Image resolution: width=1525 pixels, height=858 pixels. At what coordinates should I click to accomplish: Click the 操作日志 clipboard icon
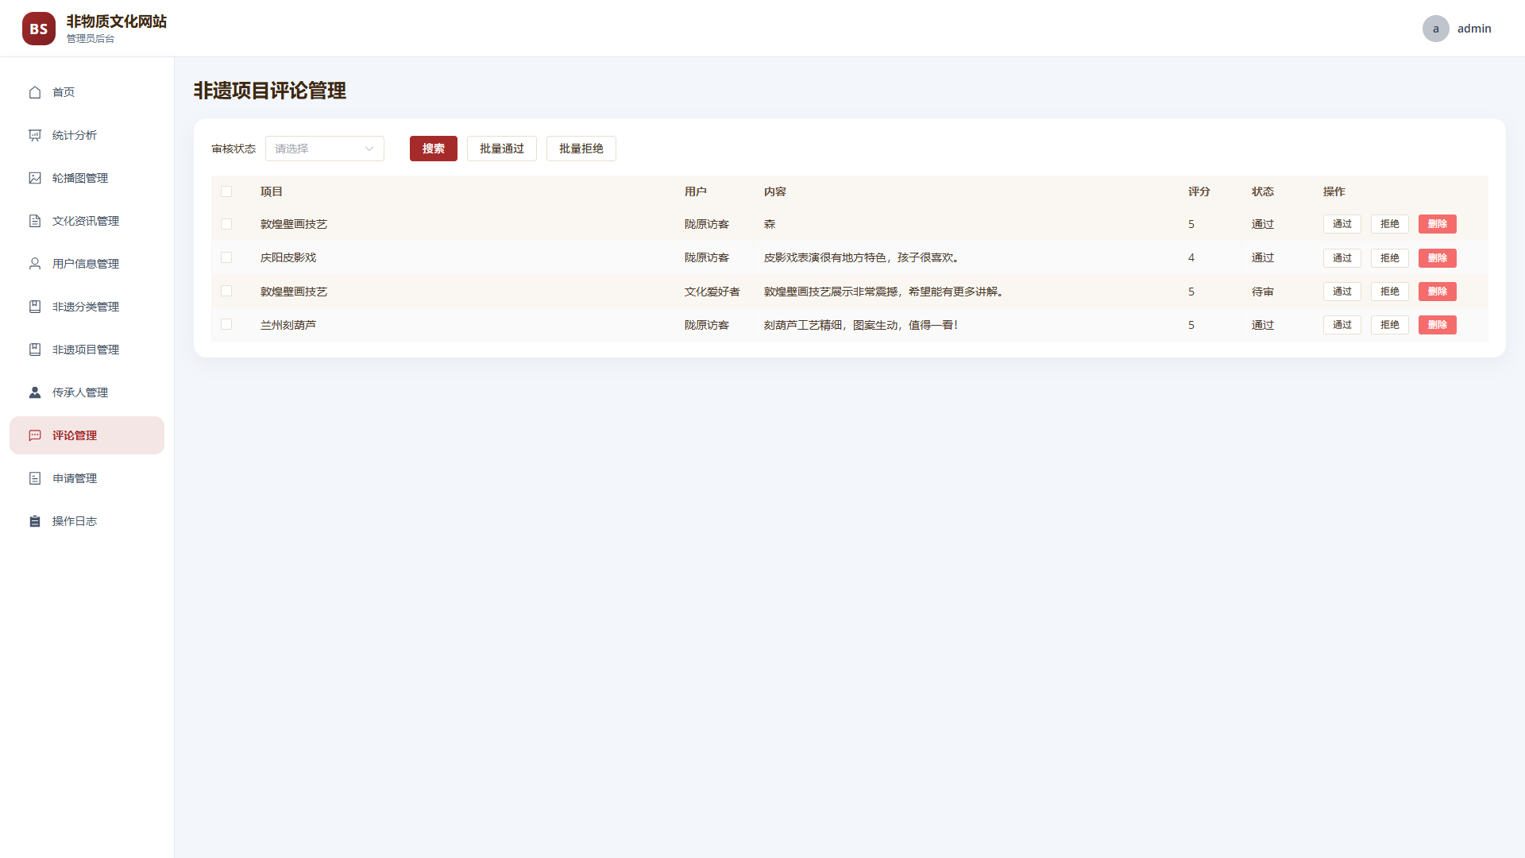[x=35, y=521]
